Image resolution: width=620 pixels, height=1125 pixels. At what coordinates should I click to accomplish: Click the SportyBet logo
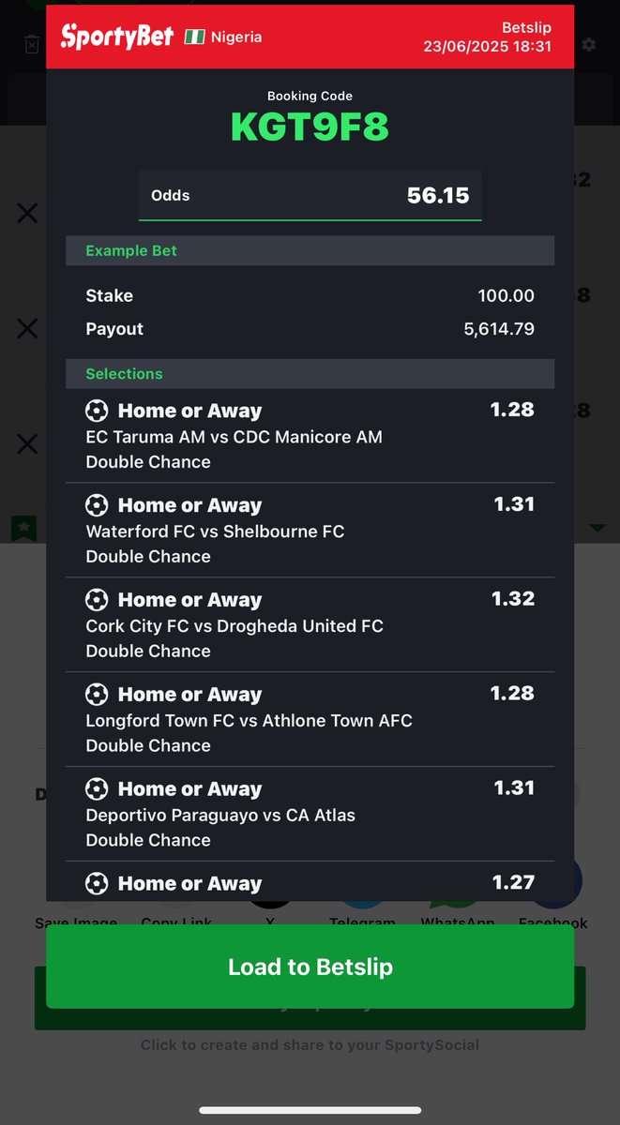[116, 37]
